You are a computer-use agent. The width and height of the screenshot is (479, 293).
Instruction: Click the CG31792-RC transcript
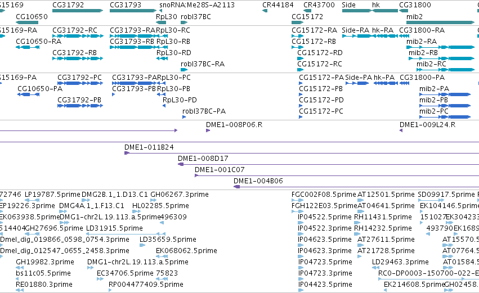click(78, 36)
